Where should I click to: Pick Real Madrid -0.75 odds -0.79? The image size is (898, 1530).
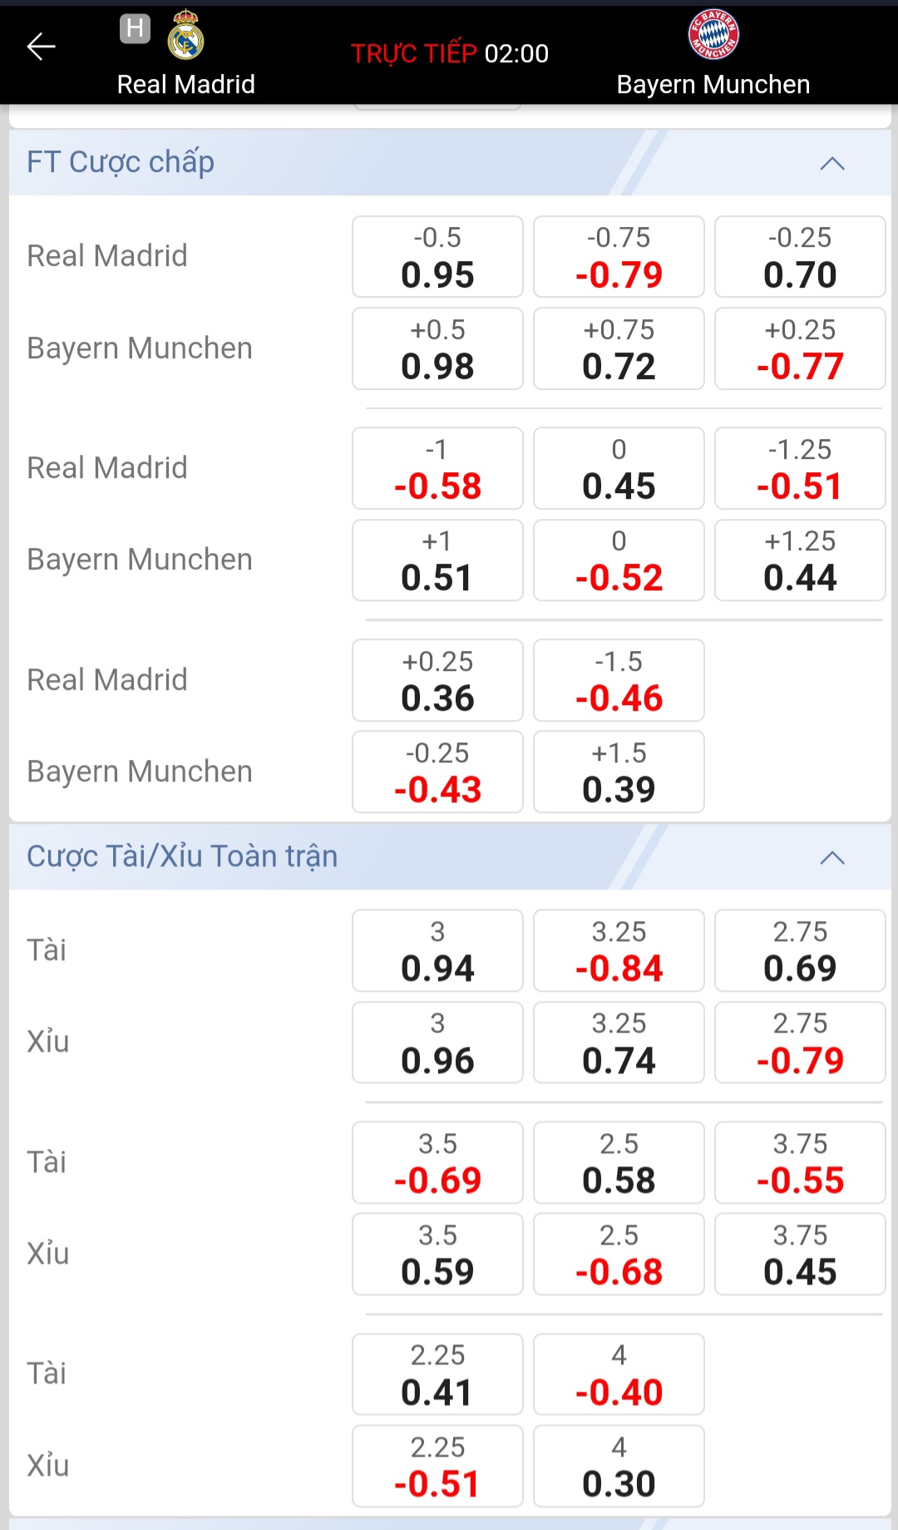point(619,257)
